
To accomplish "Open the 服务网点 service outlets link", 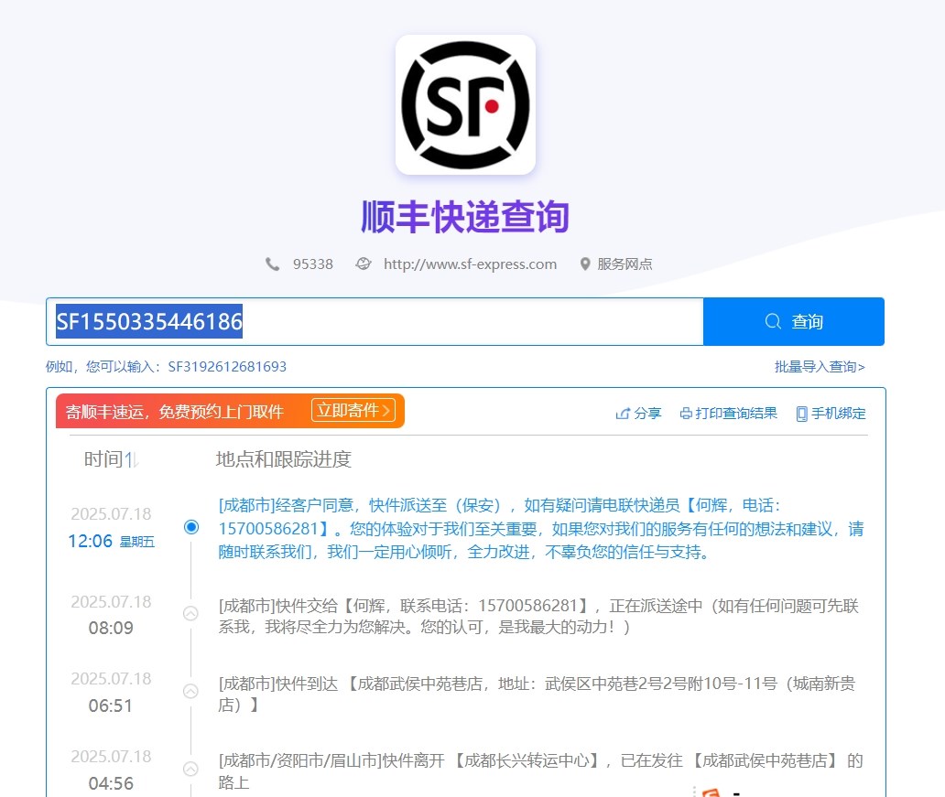I will (625, 264).
